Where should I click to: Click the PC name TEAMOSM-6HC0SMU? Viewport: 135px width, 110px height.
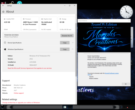[x=11, y=35]
